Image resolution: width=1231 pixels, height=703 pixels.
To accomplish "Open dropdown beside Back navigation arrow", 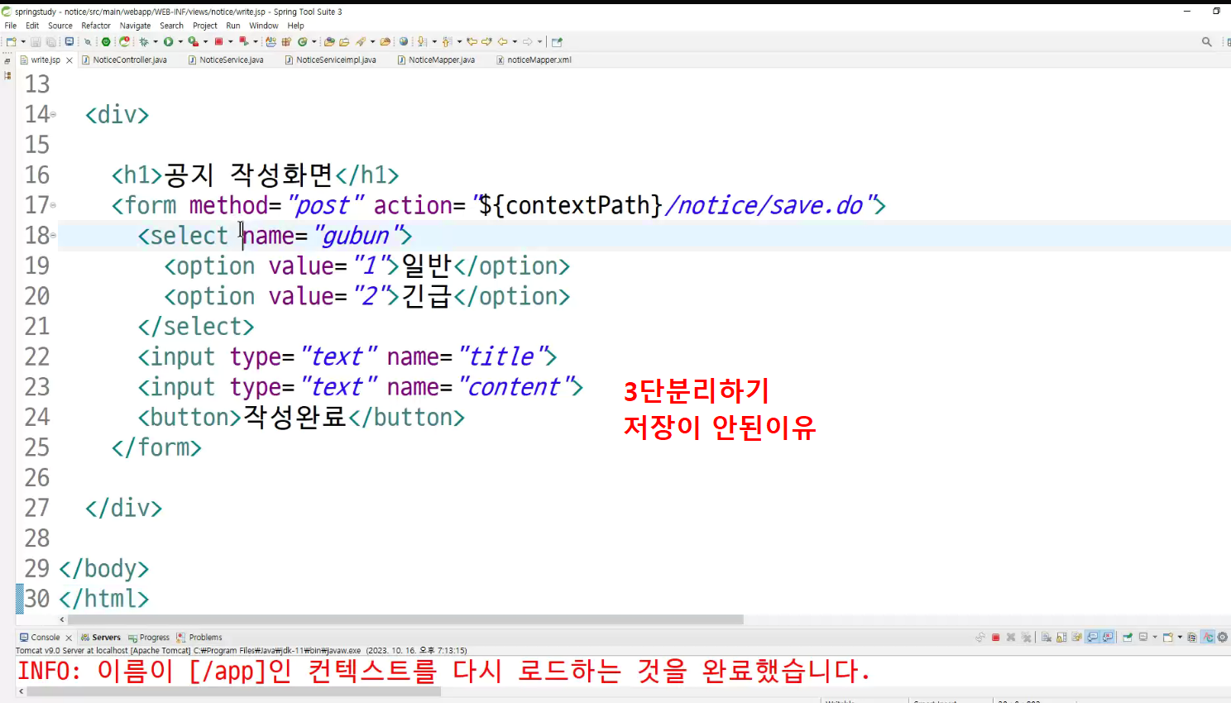I will [x=515, y=41].
